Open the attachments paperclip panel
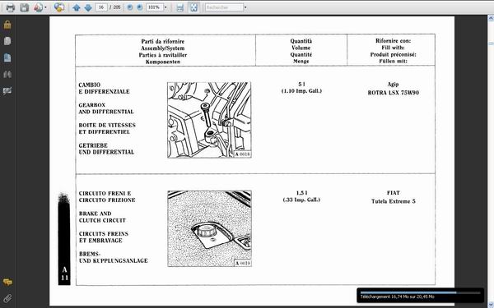This screenshot has height=308, width=494. pyautogui.click(x=7, y=298)
